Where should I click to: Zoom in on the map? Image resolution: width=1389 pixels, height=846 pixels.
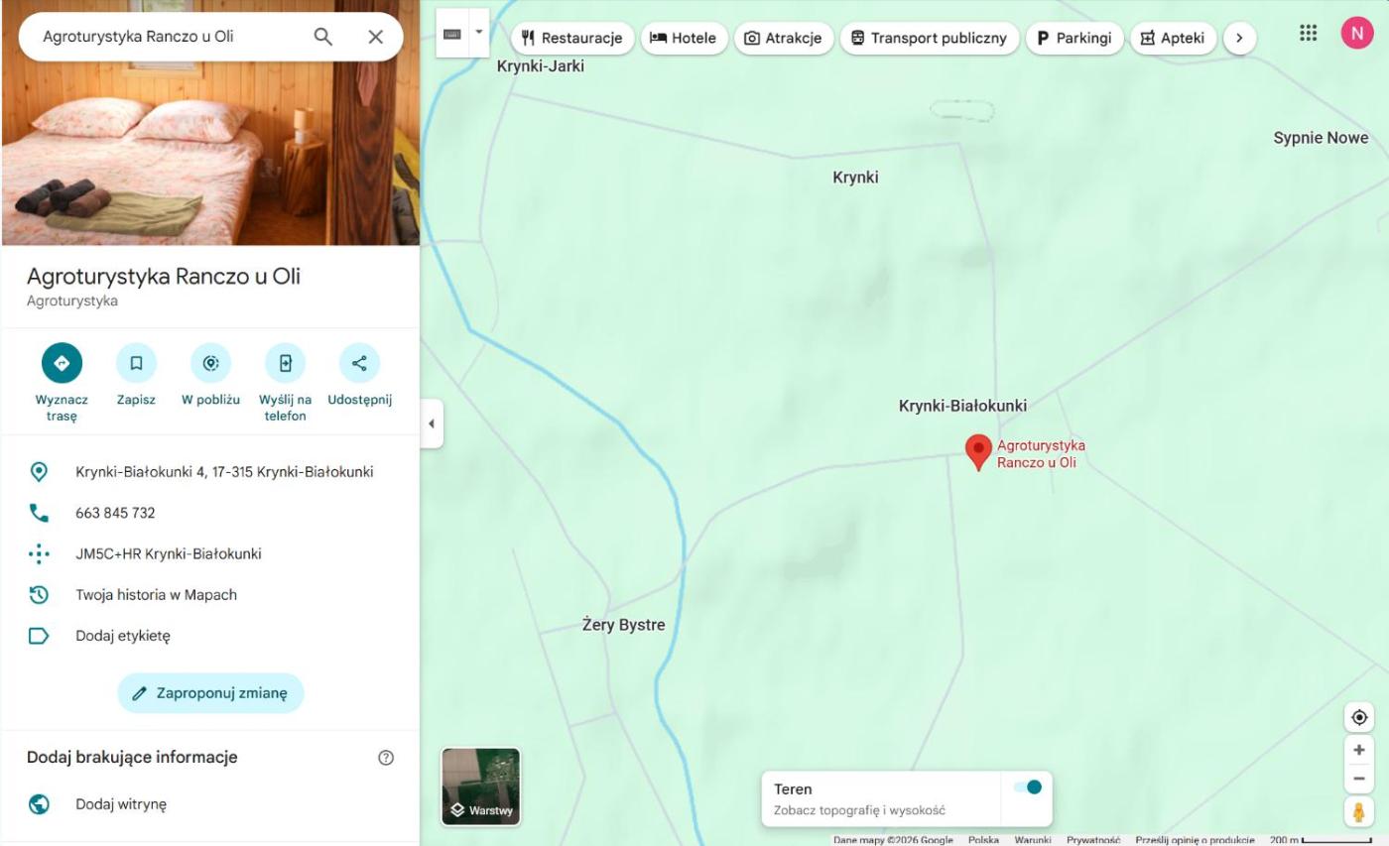point(1359,750)
